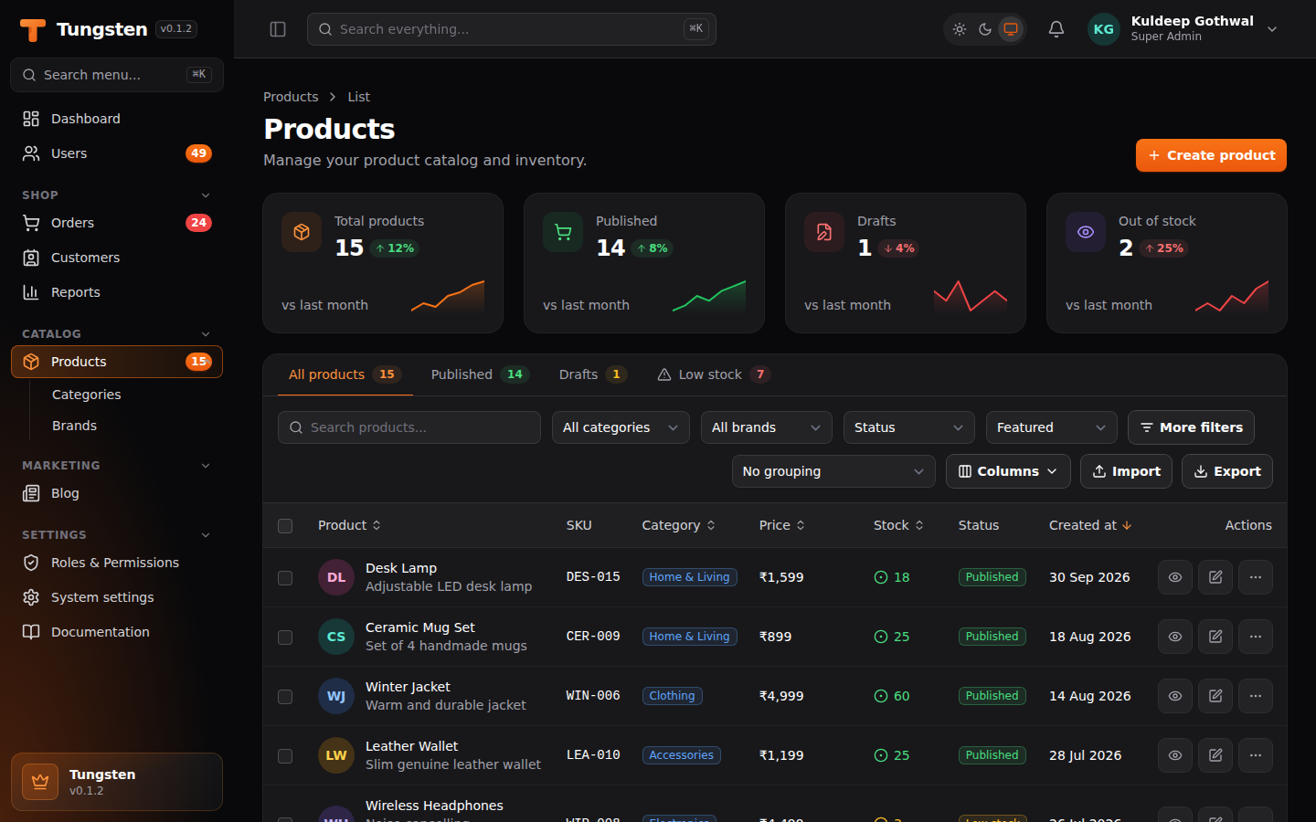This screenshot has width=1316, height=822.
Task: Open the All brands dropdown
Action: tap(767, 427)
